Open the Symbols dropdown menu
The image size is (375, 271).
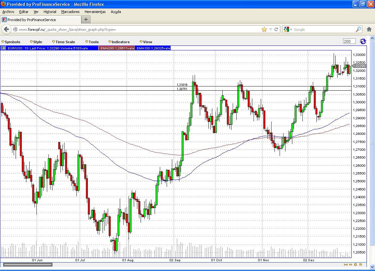[x=11, y=42]
